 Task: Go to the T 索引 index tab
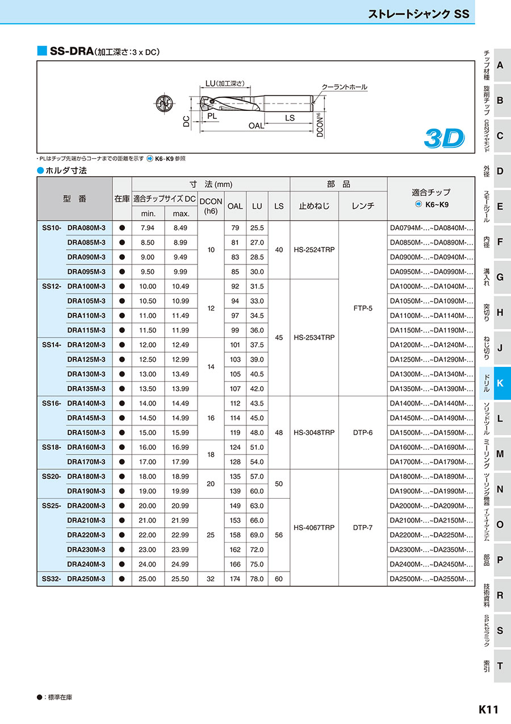[499, 665]
